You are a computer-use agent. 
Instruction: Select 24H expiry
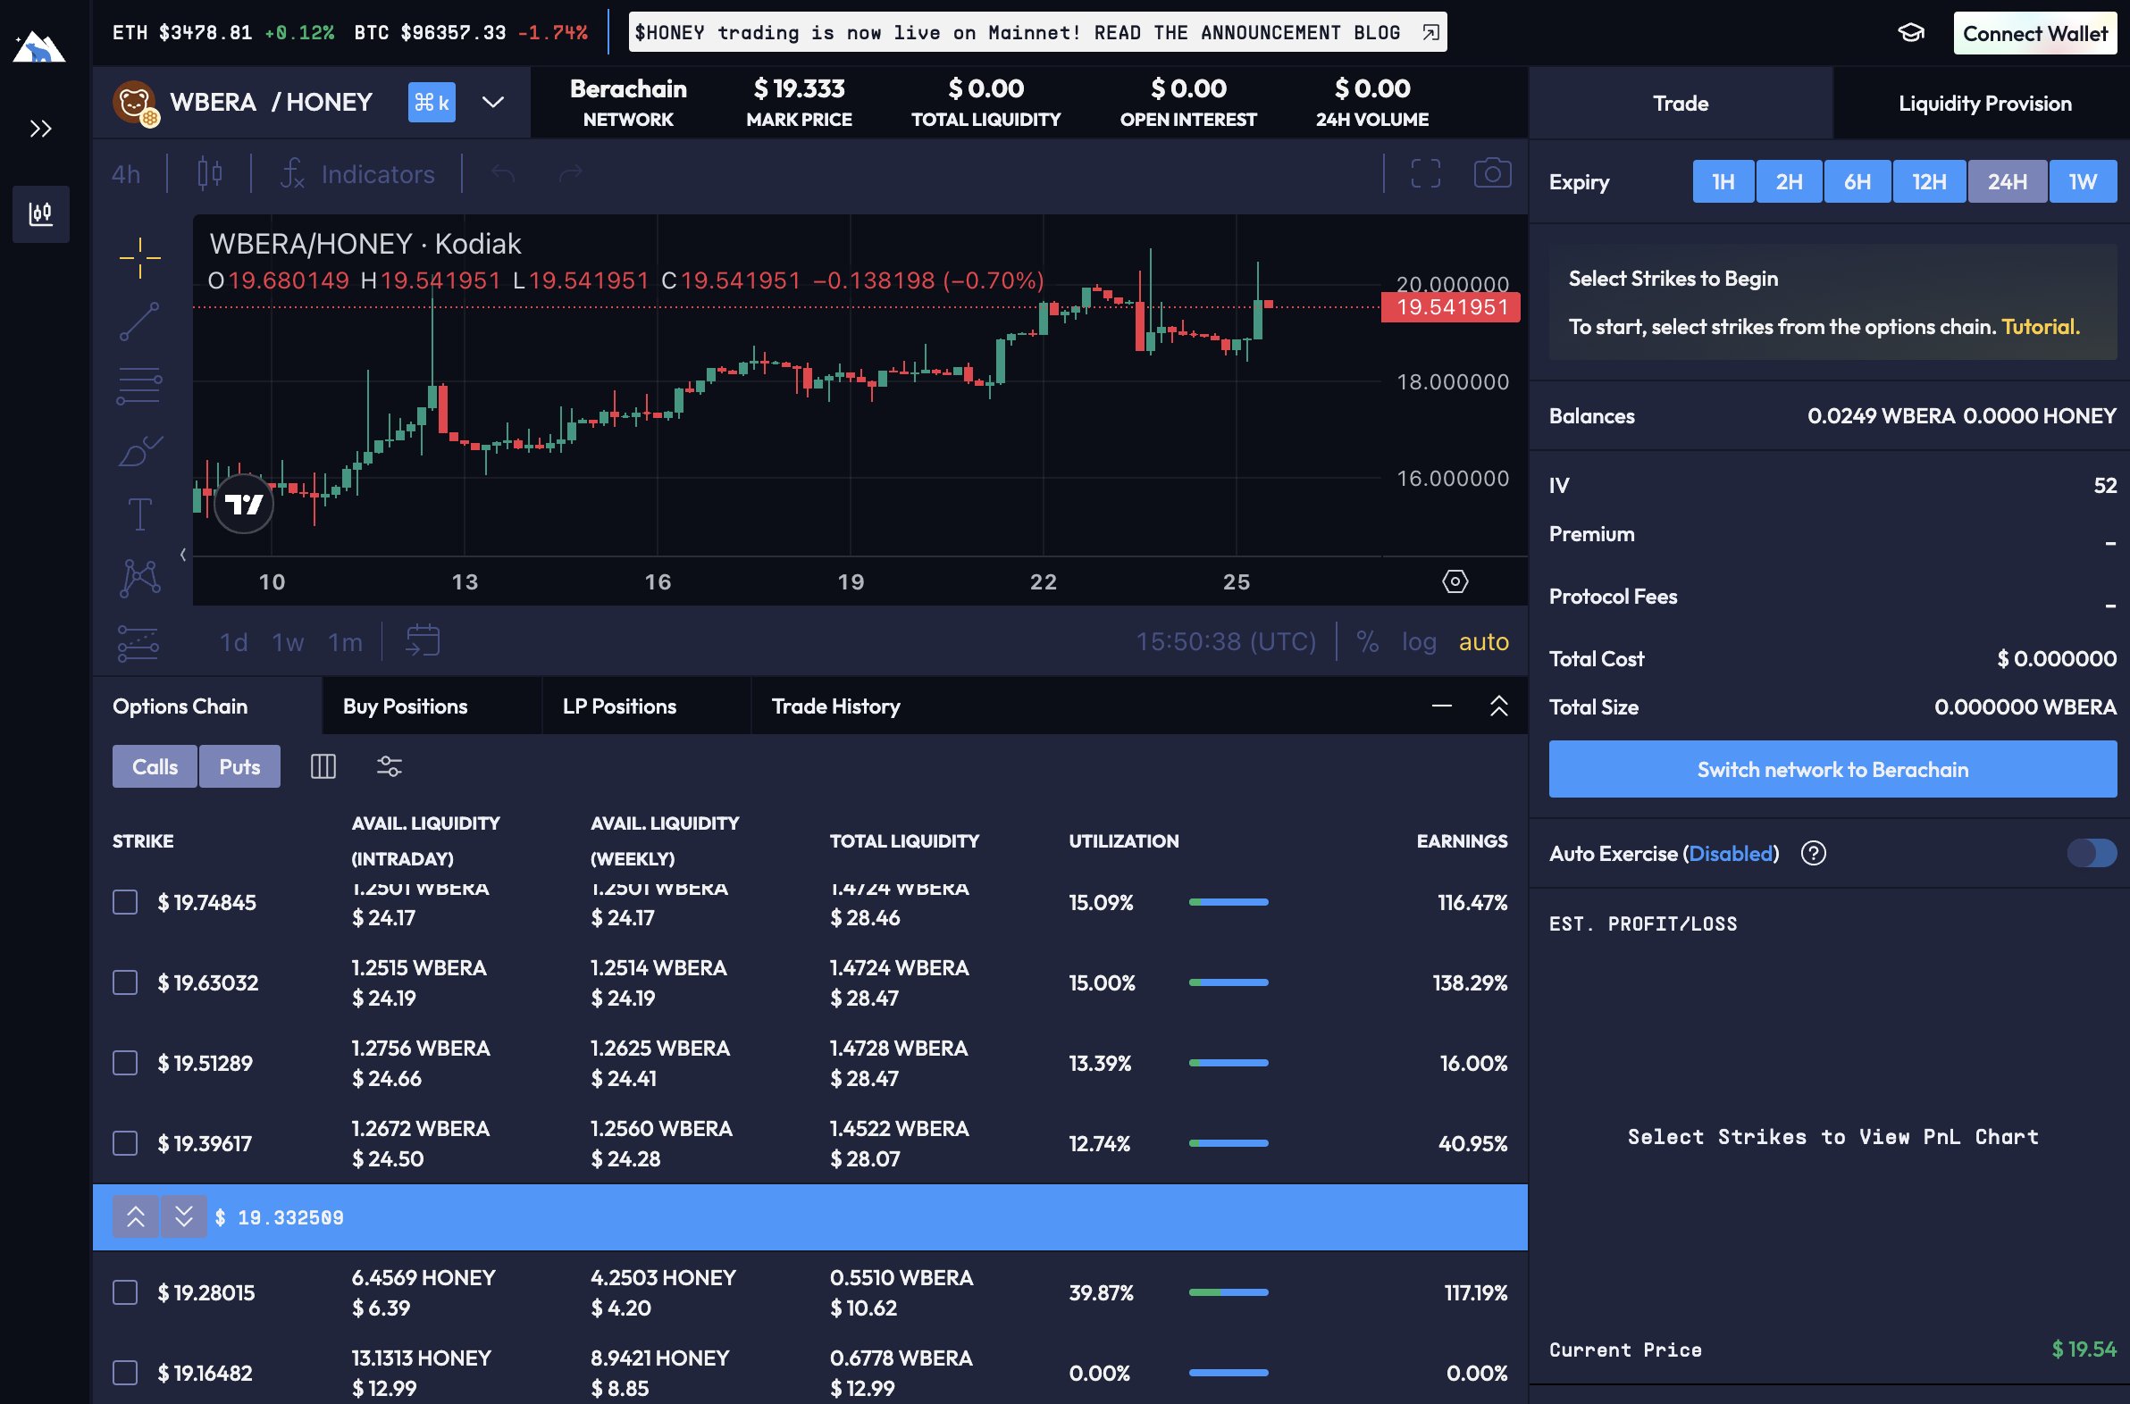[x=2007, y=182]
